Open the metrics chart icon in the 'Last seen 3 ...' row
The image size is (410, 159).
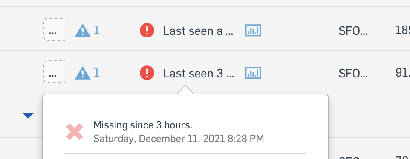click(253, 73)
